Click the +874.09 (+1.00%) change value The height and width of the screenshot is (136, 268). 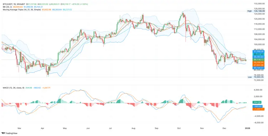point(79,4)
